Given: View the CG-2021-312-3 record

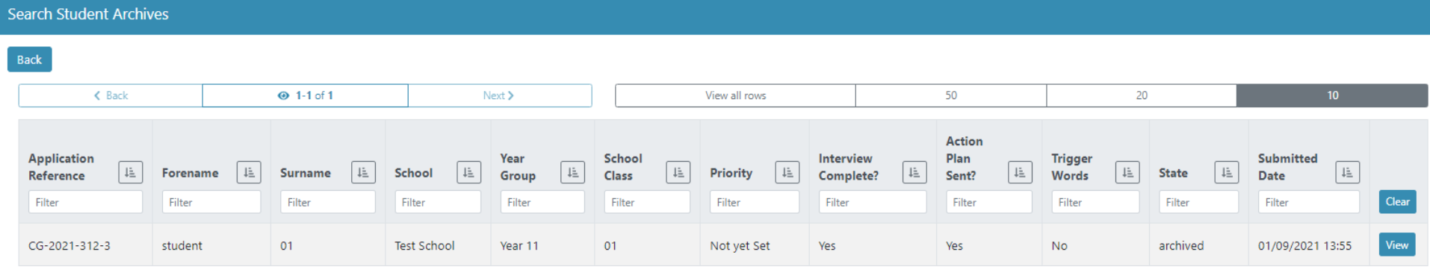Looking at the screenshot, I should 1397,244.
